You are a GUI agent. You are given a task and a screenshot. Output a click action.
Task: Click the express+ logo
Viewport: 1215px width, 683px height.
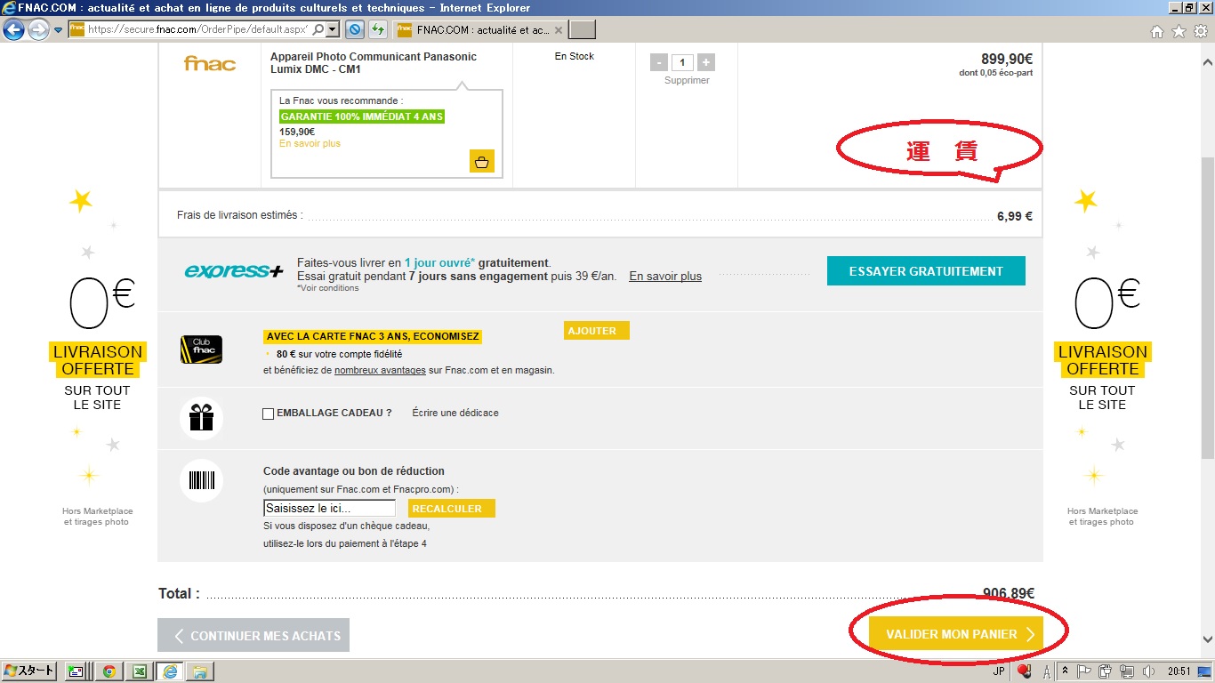[x=233, y=270]
